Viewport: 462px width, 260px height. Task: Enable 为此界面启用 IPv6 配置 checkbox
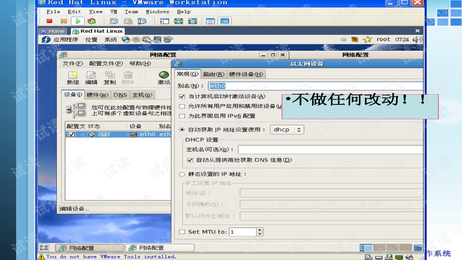click(182, 116)
